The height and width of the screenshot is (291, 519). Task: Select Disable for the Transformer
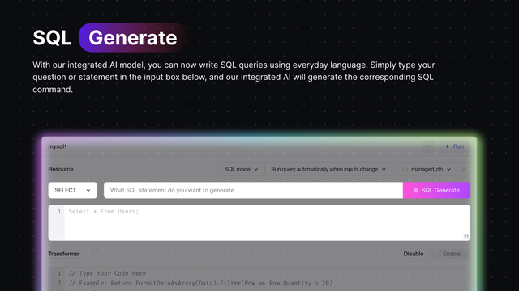coord(413,254)
